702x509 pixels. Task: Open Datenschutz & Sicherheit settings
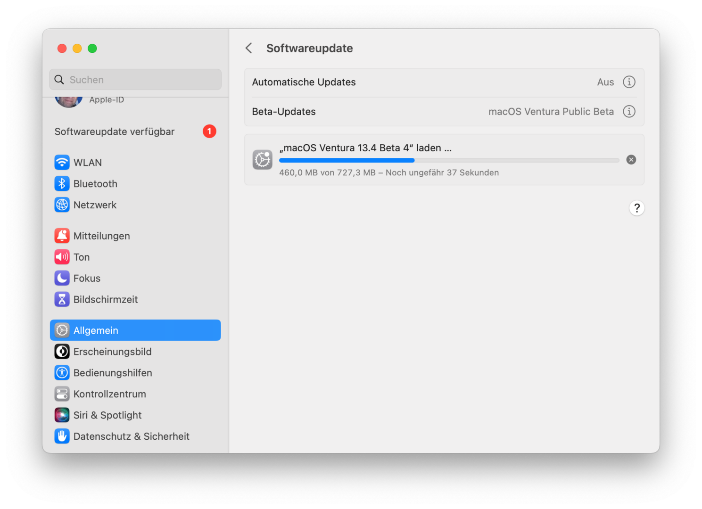coord(131,436)
